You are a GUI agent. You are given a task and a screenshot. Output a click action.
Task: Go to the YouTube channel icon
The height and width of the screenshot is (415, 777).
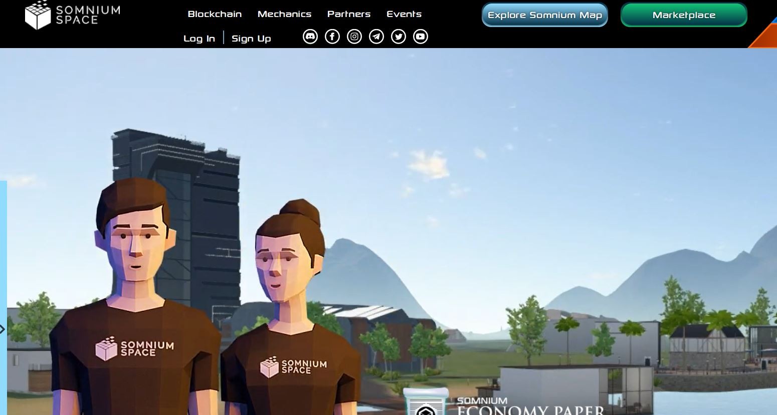(x=421, y=37)
